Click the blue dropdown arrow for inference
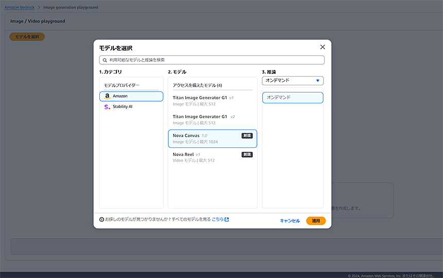 pos(317,81)
